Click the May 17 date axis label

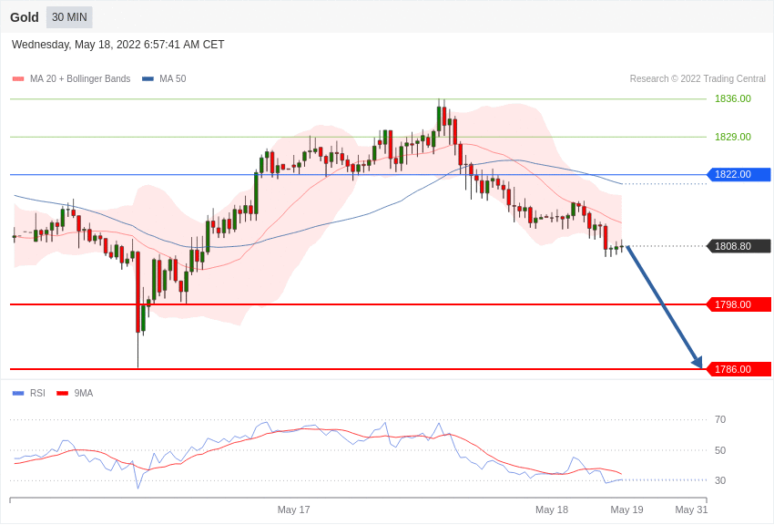(294, 510)
